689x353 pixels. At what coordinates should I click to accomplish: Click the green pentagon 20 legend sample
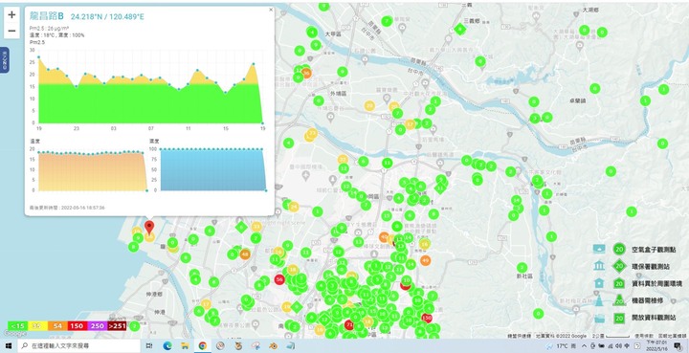point(619,283)
